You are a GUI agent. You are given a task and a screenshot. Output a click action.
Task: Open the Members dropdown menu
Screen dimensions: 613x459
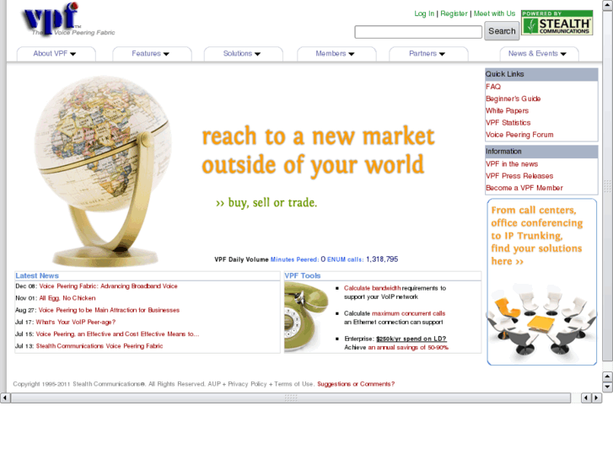(x=335, y=54)
